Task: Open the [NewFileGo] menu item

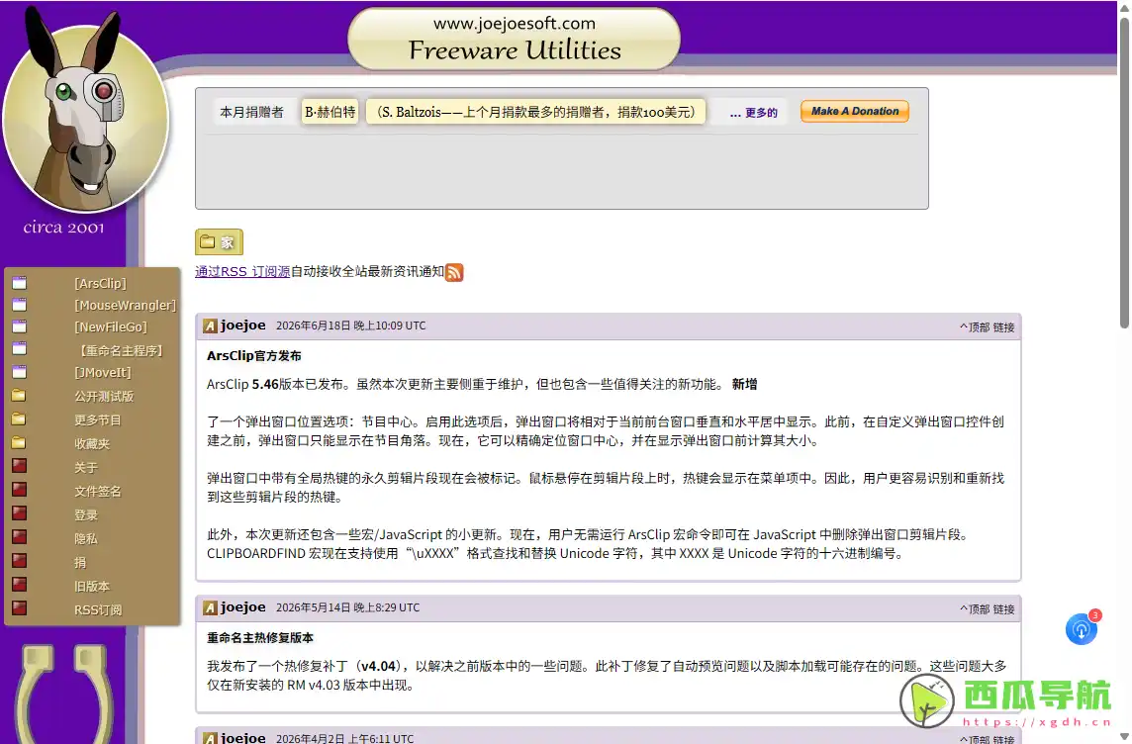Action: (x=111, y=326)
